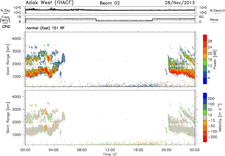Click the blue segment of Power colorbar
Screen dimensions: 225x156
(x=205, y=81)
